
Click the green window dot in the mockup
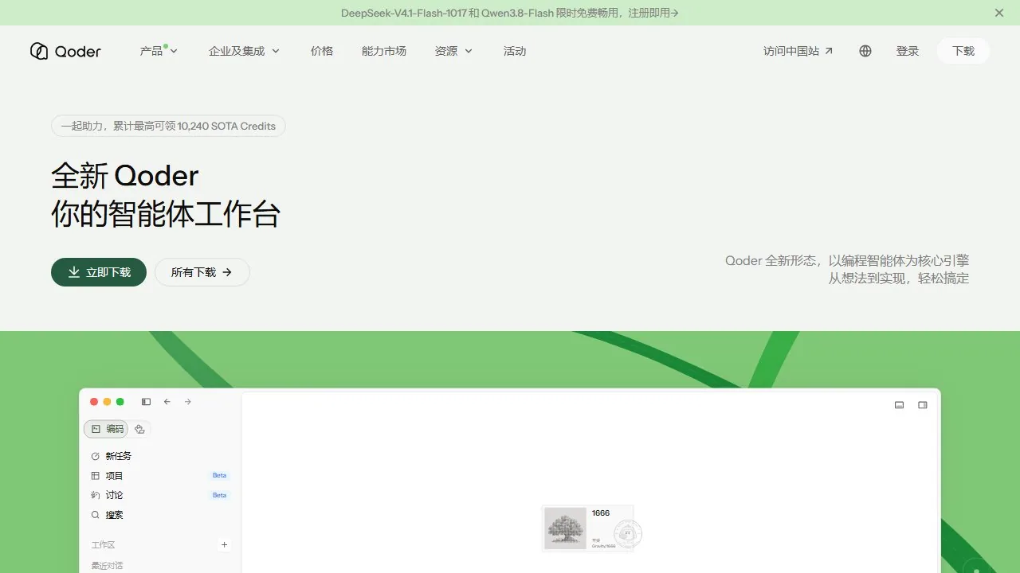pos(120,402)
